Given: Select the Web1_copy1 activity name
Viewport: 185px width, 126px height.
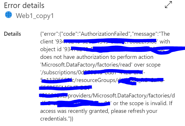Looking at the screenshot, I should 35,16.
